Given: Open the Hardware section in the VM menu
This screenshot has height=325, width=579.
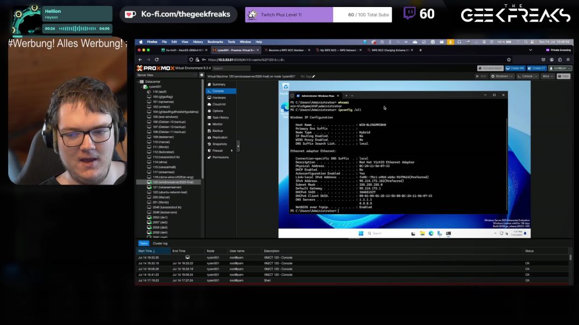Looking at the screenshot, I should click(221, 97).
